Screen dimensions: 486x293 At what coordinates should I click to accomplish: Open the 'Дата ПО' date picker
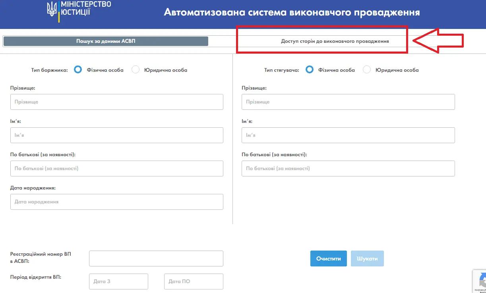tap(194, 282)
